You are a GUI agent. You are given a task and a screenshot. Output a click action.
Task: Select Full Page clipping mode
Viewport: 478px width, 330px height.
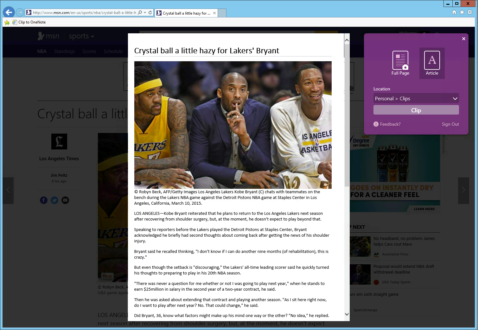coord(400,63)
